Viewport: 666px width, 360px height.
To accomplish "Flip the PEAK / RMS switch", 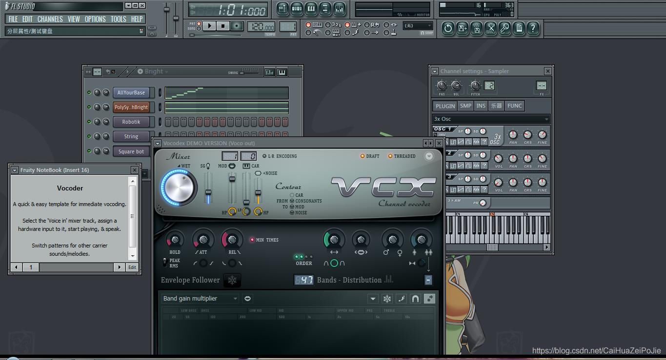I will click(165, 263).
